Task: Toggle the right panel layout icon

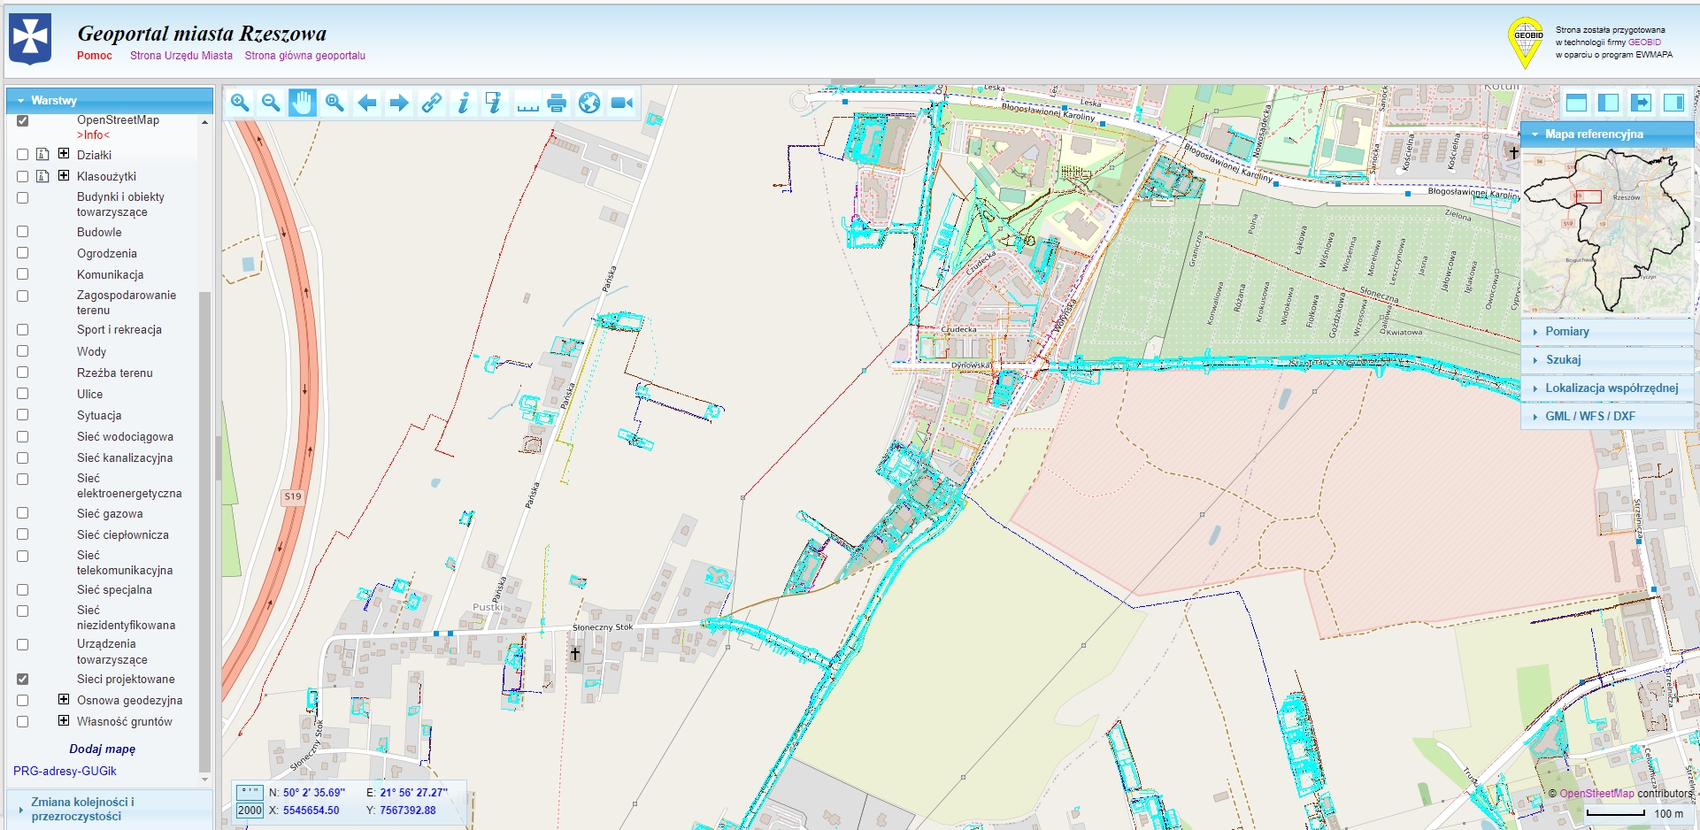Action: pos(1673,103)
